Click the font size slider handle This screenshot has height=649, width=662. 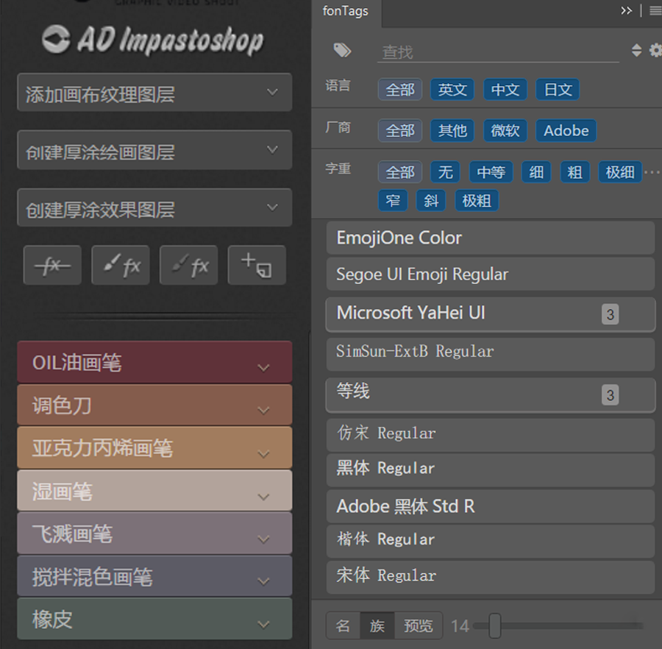pyautogui.click(x=495, y=625)
